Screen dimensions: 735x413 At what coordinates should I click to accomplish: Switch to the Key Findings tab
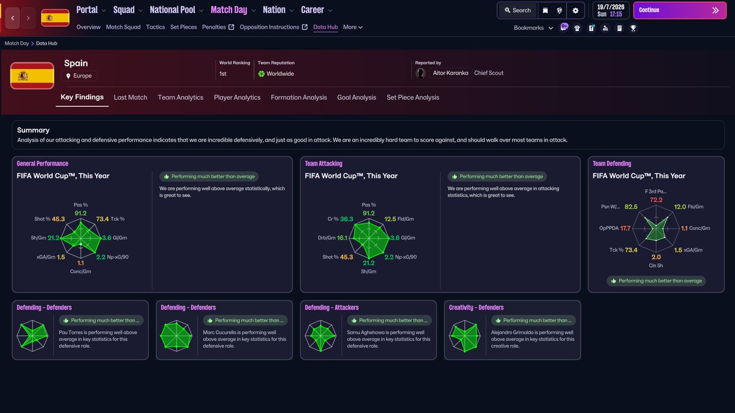pos(82,97)
